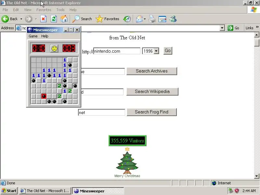This screenshot has width=260, height=195.
Task: Open the History clock icon
Action: 127,19
